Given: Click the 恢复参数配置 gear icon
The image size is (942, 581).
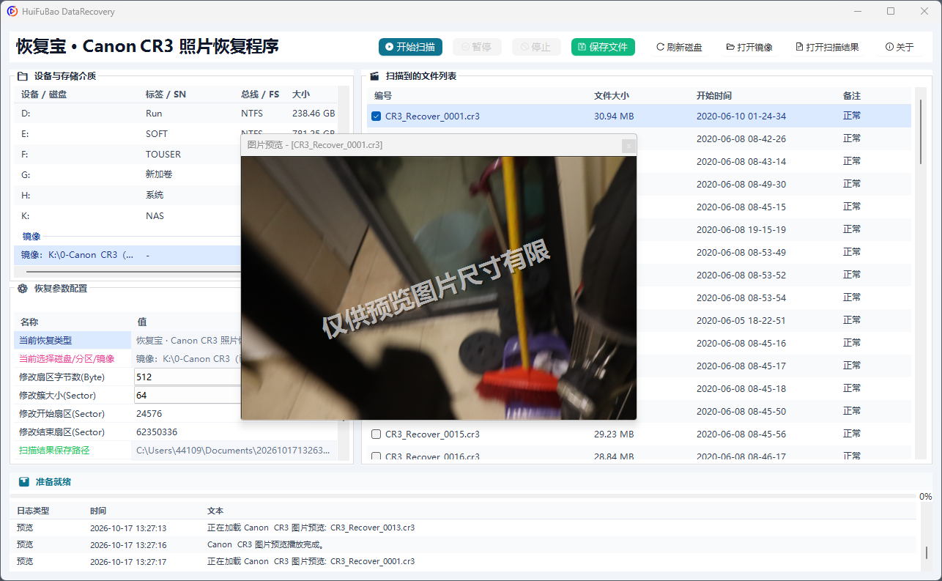Looking at the screenshot, I should pos(23,289).
